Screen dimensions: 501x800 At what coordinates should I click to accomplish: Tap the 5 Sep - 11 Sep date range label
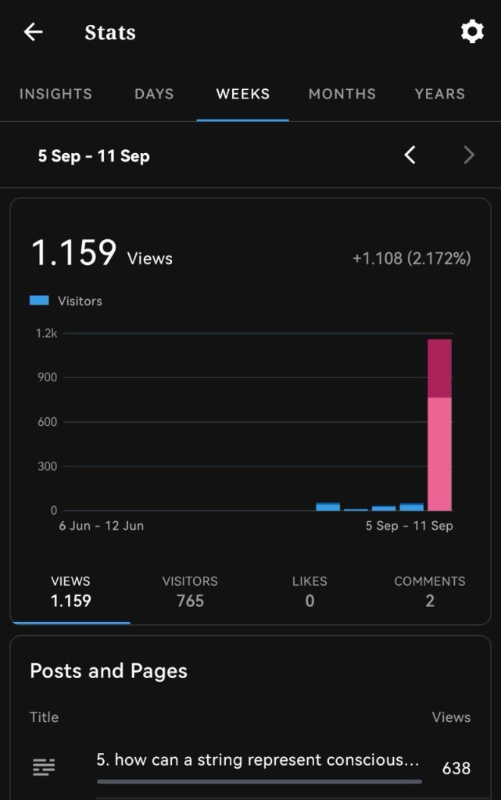click(94, 156)
